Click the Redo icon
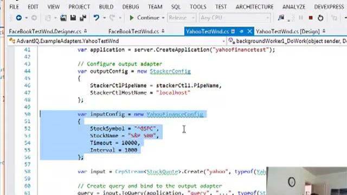The image size is (347, 195). tap(112, 18)
